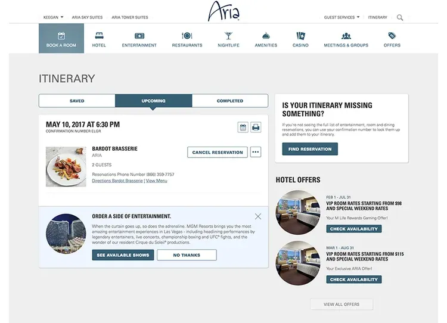Image resolution: width=447 pixels, height=323 pixels.
Task: Open the Hotel bed icon
Action: click(99, 36)
